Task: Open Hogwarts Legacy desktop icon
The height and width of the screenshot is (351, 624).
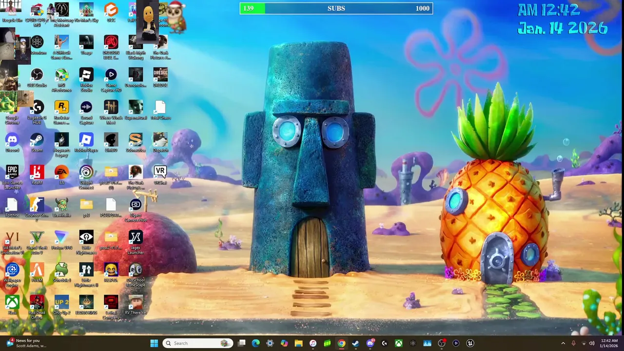Action: (61, 145)
